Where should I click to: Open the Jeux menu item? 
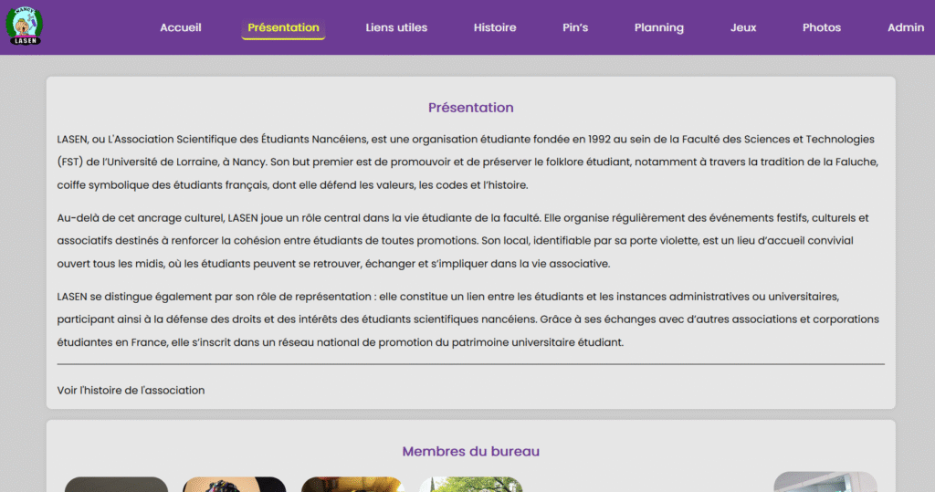tap(743, 27)
